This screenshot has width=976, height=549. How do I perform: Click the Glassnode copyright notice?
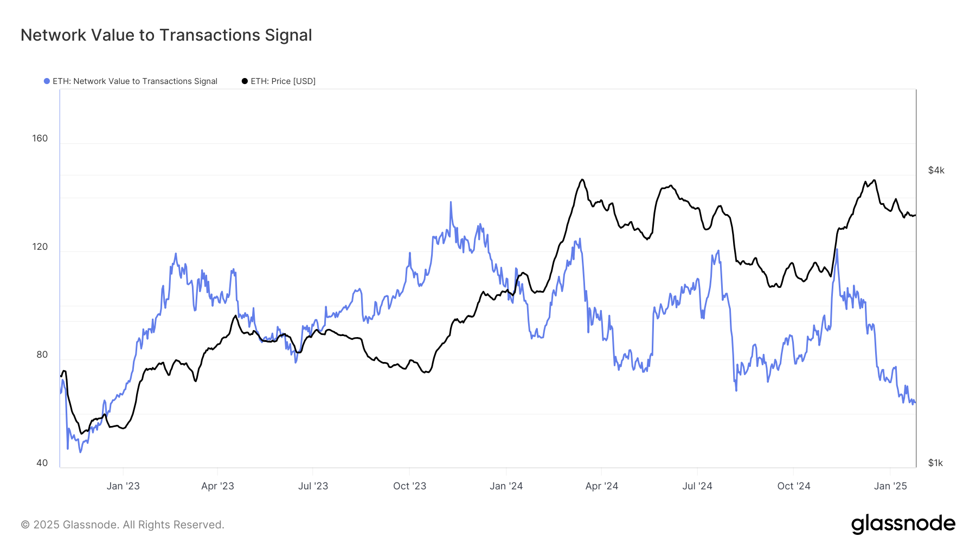[x=123, y=525]
